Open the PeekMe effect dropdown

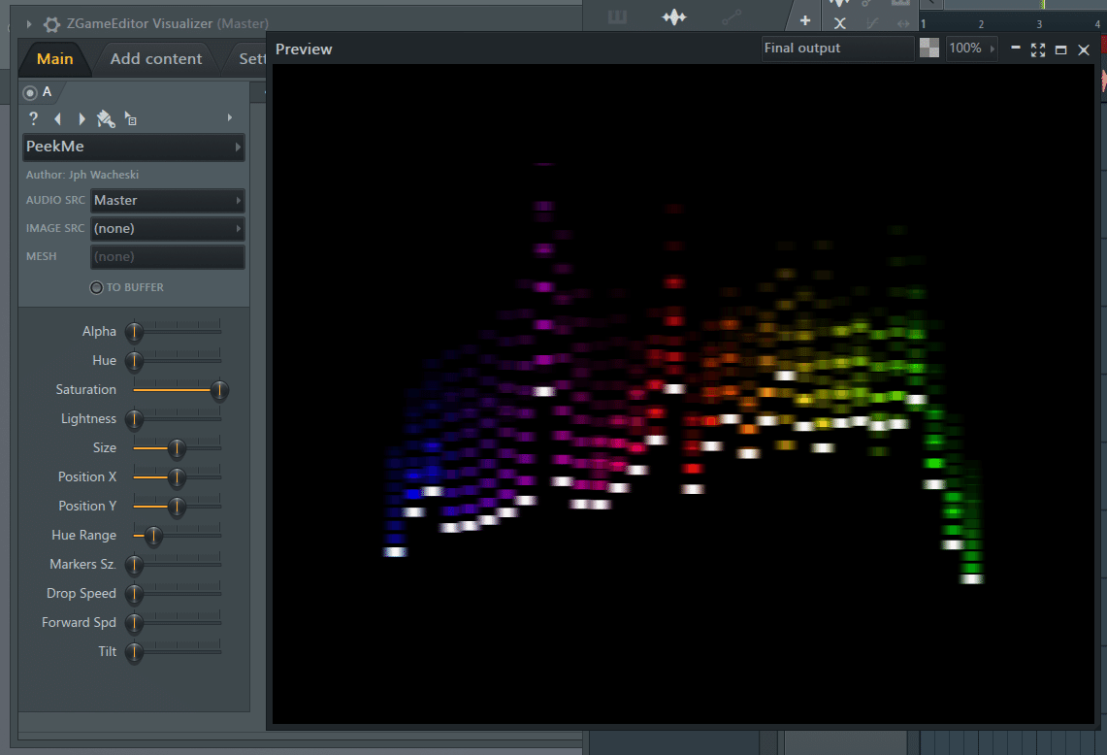coord(134,147)
